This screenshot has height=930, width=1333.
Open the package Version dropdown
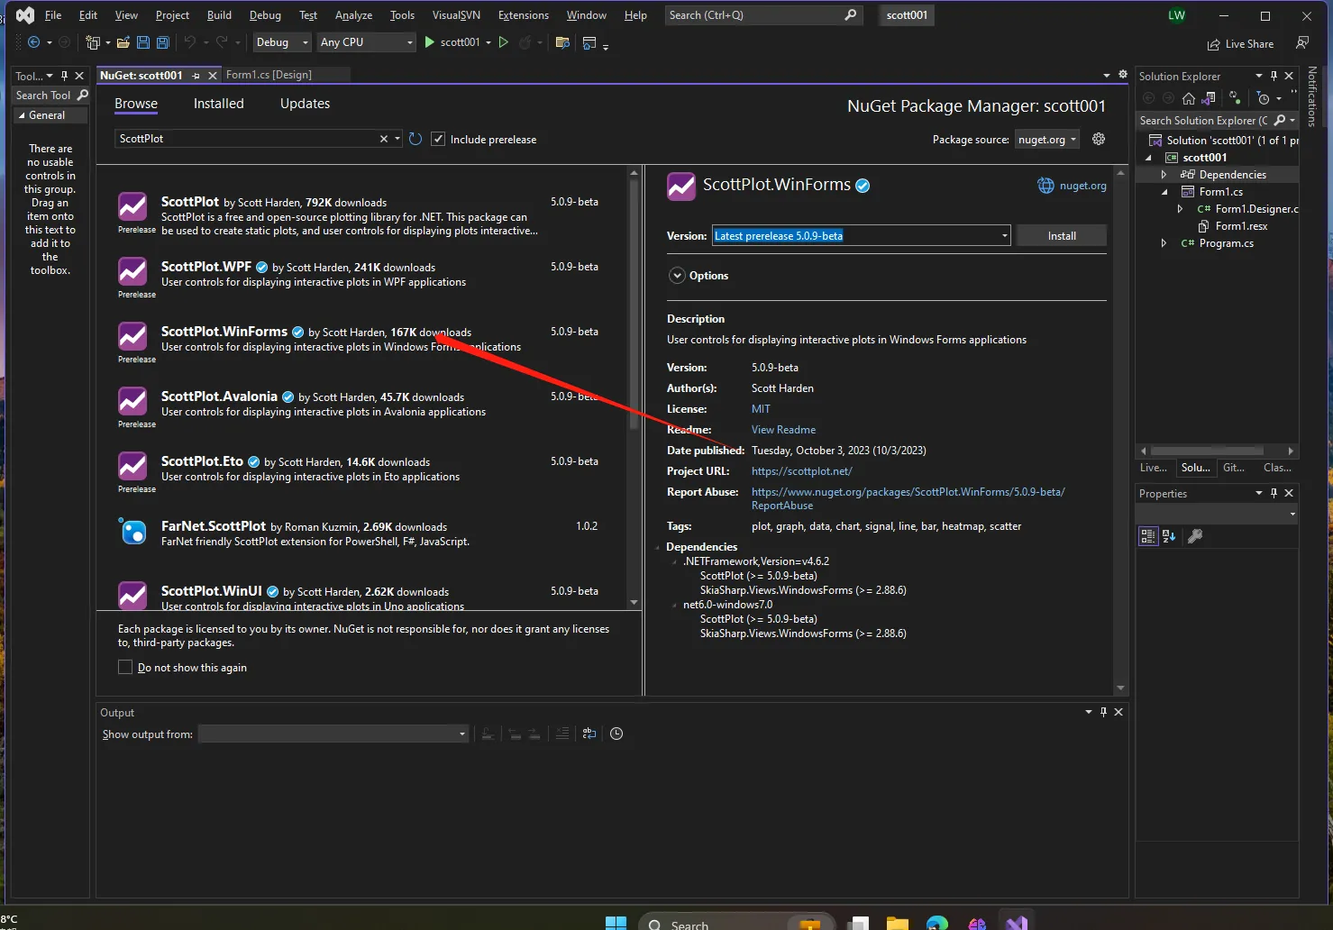pyautogui.click(x=1005, y=236)
